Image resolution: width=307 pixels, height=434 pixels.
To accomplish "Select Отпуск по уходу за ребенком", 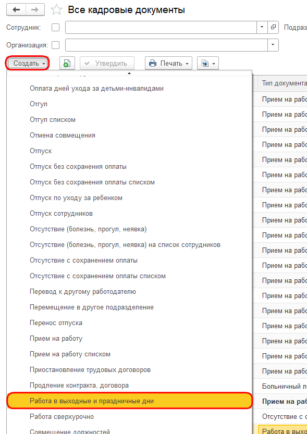I will [x=129, y=198].
